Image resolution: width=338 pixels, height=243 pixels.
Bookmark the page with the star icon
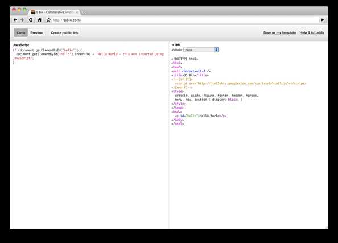click(48, 20)
